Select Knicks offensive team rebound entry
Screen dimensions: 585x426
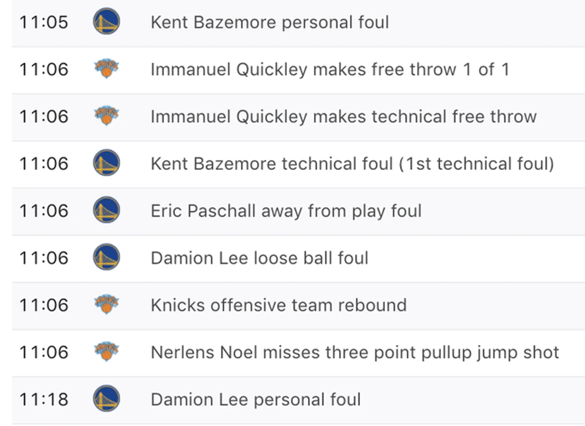click(x=298, y=306)
